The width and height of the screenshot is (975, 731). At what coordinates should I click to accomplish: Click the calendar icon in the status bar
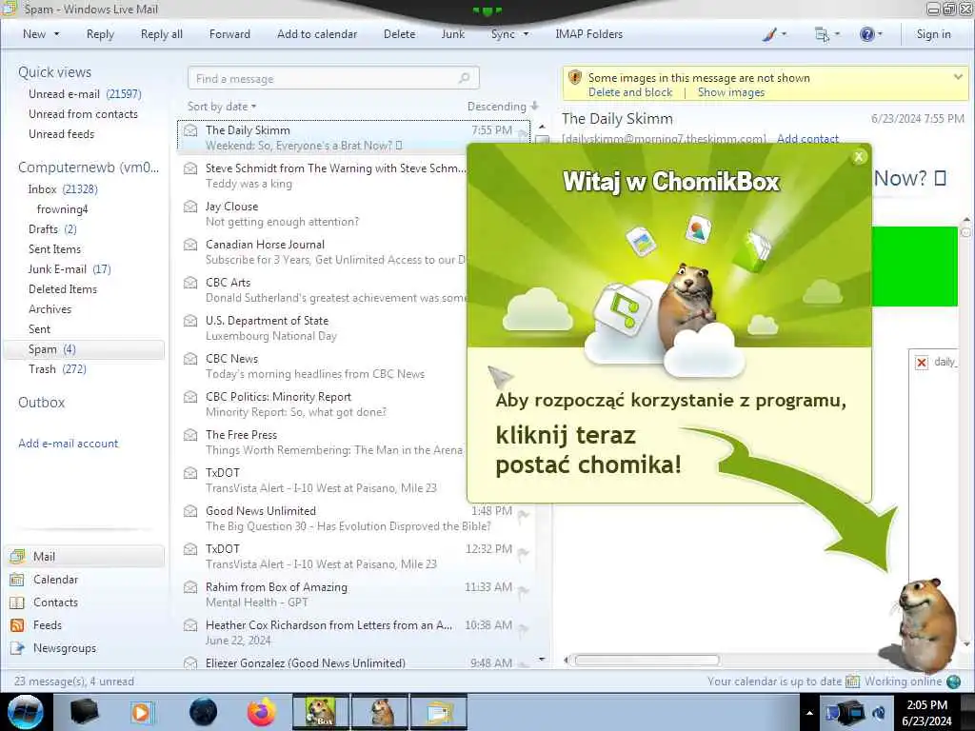(x=852, y=682)
